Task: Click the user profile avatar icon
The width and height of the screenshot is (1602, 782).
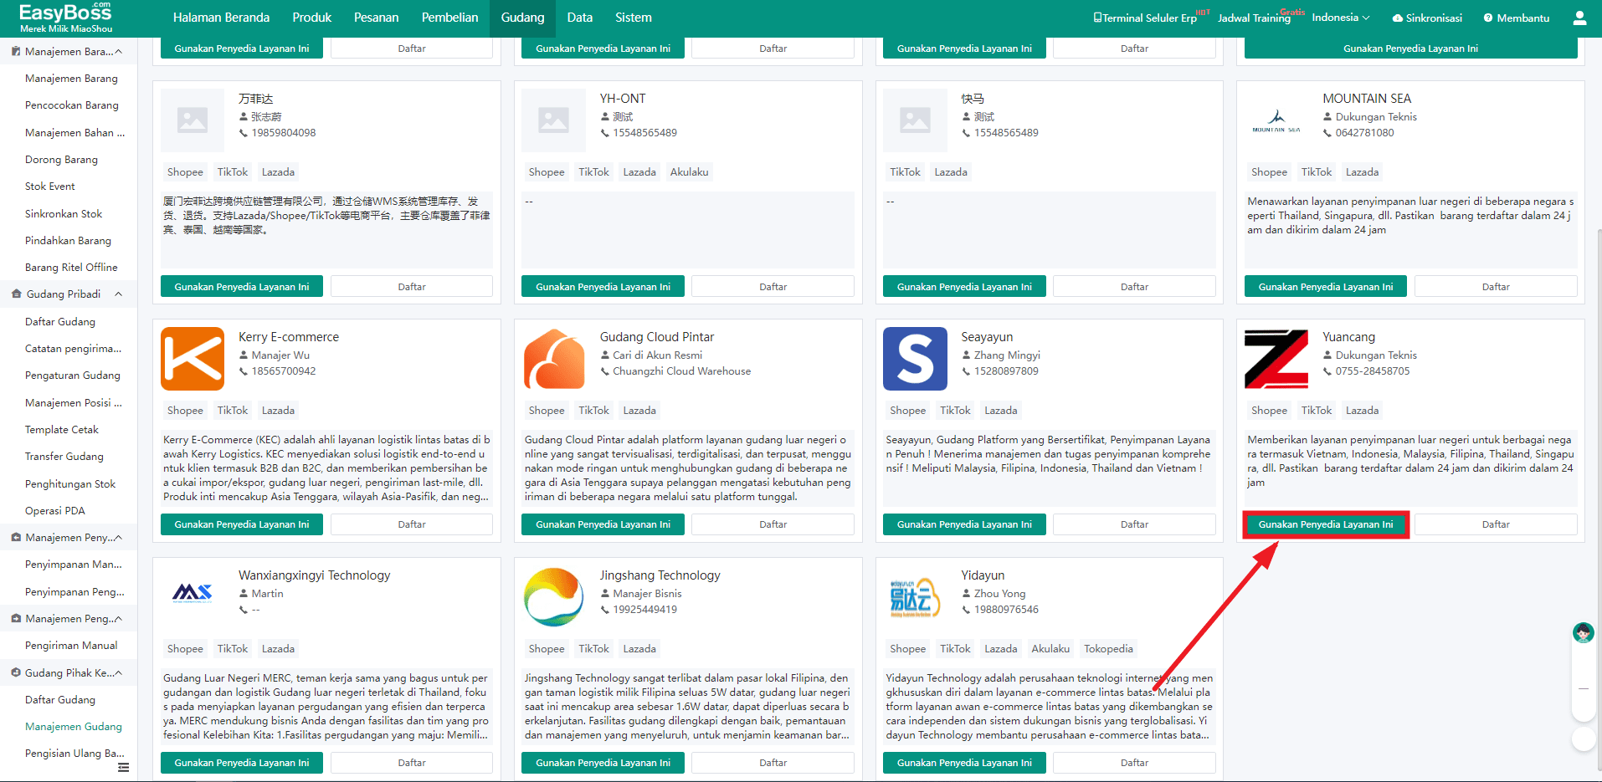Action: [x=1579, y=18]
